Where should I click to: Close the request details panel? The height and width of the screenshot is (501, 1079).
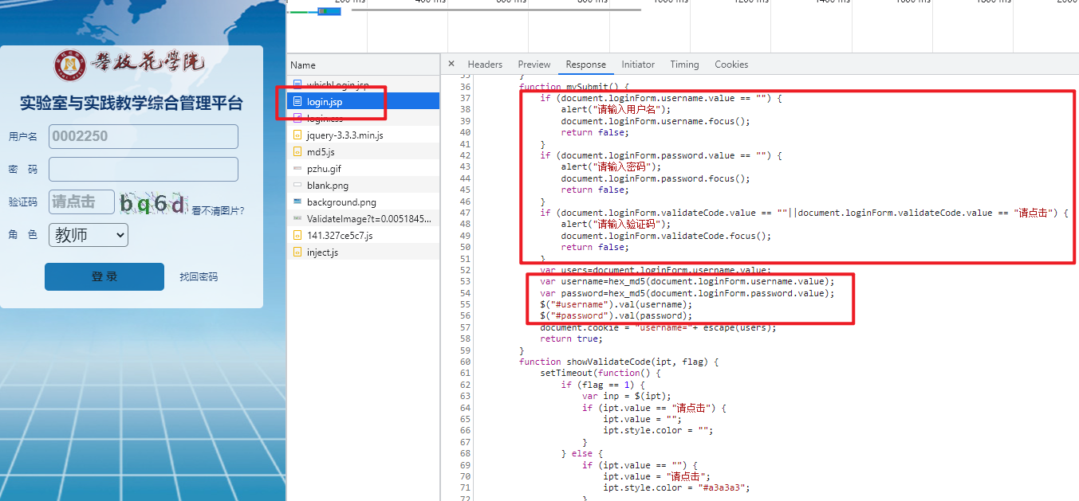[x=451, y=65]
